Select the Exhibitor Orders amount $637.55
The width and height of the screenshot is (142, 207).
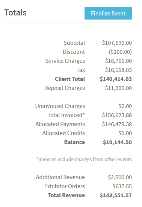(x=122, y=186)
